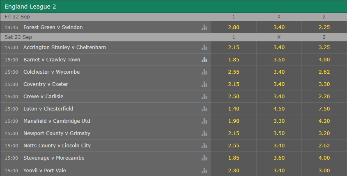The height and width of the screenshot is (176, 347).
Task: Open stats icon for Forest Green v Swindon
Action: [x=204, y=27]
